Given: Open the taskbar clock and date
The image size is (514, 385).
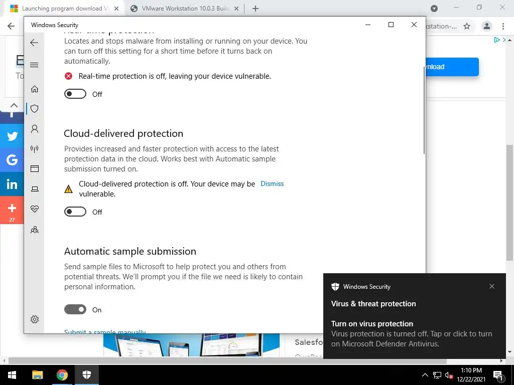Looking at the screenshot, I should (x=471, y=375).
